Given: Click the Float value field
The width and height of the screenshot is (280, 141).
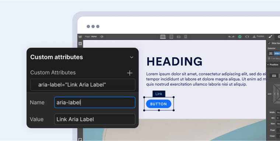Looking at the screenshot, I should point(278,130).
